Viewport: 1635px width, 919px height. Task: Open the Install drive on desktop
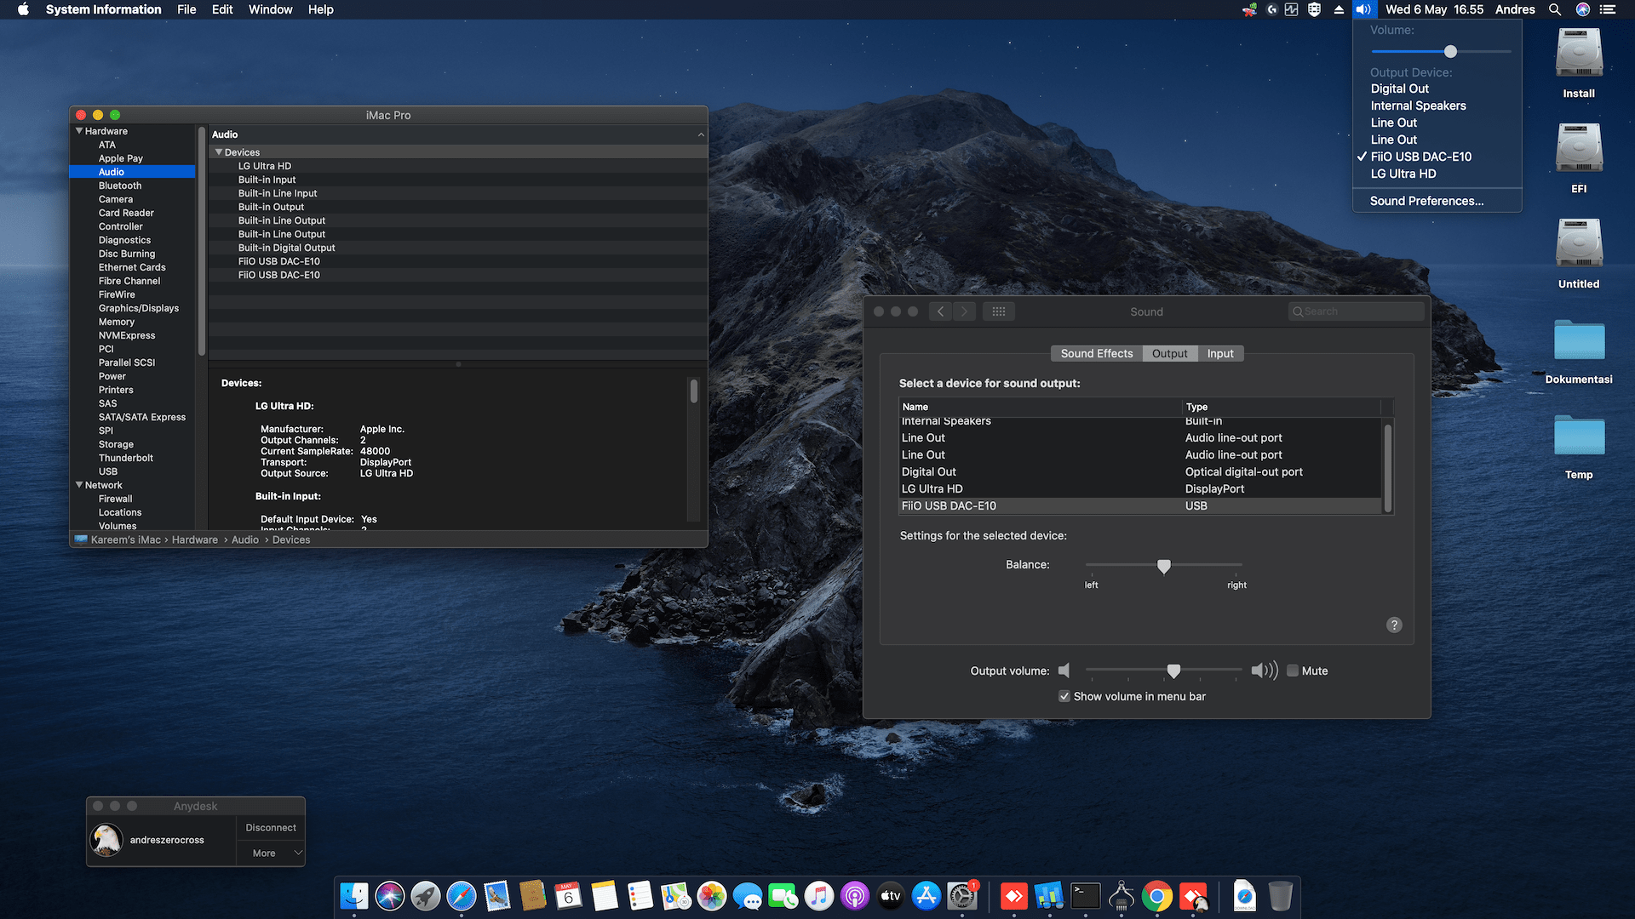point(1579,62)
